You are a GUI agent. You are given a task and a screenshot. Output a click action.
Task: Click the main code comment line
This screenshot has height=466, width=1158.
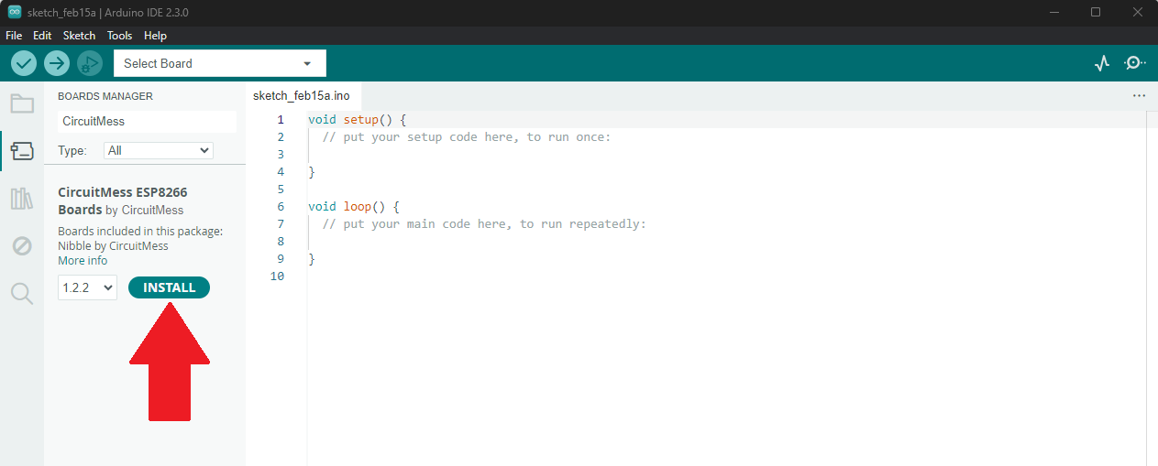click(484, 224)
